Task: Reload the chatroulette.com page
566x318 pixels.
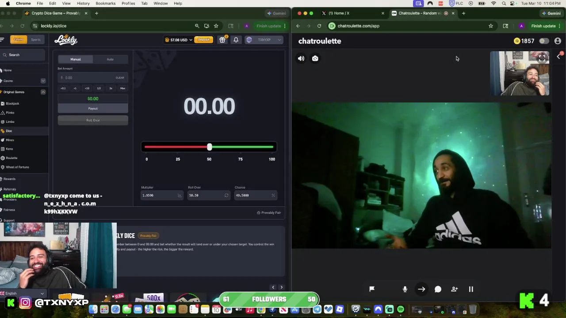Action: (319, 26)
